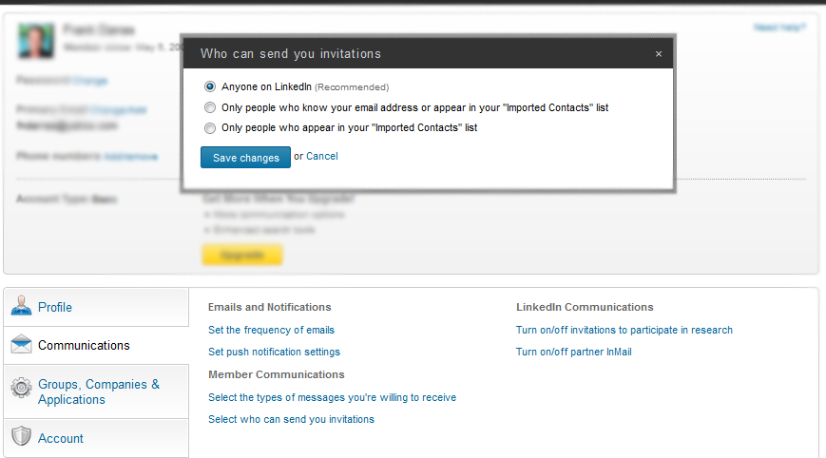Select the Anyone on LinkedIn radio option
Viewport: 826px width, 458px height.
(210, 86)
